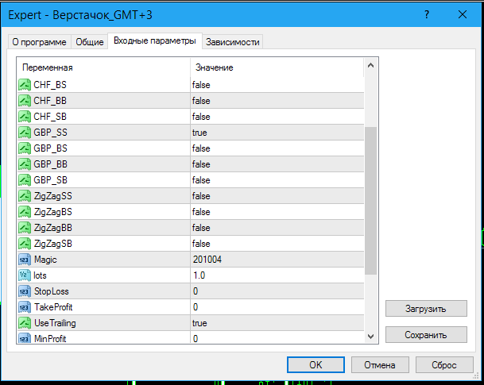Click the boolean icon beside CHF_BS
Viewport: 484px width, 385px height.
click(x=25, y=85)
